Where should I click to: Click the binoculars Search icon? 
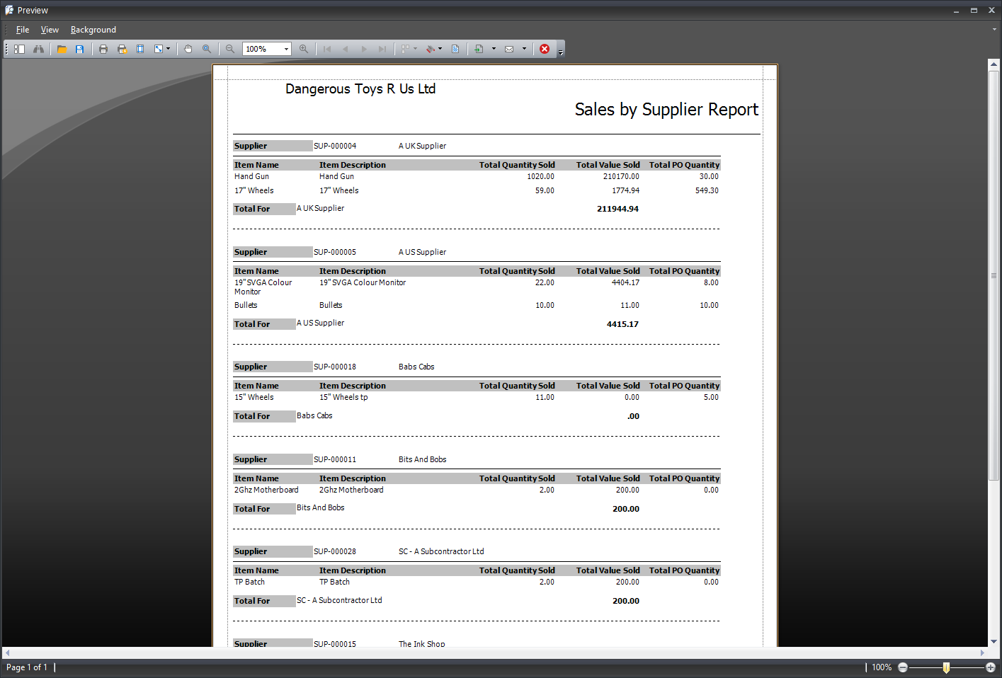[x=38, y=49]
